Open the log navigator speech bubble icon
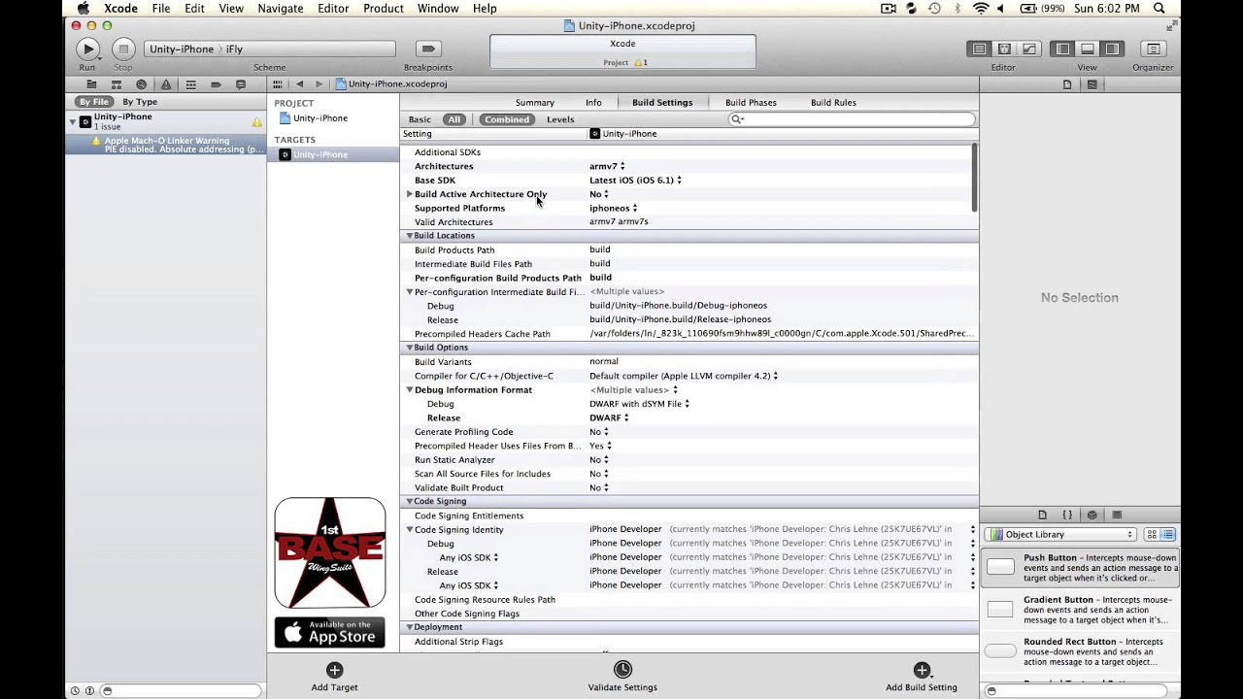Viewport: 1243px width, 699px height. coord(241,84)
